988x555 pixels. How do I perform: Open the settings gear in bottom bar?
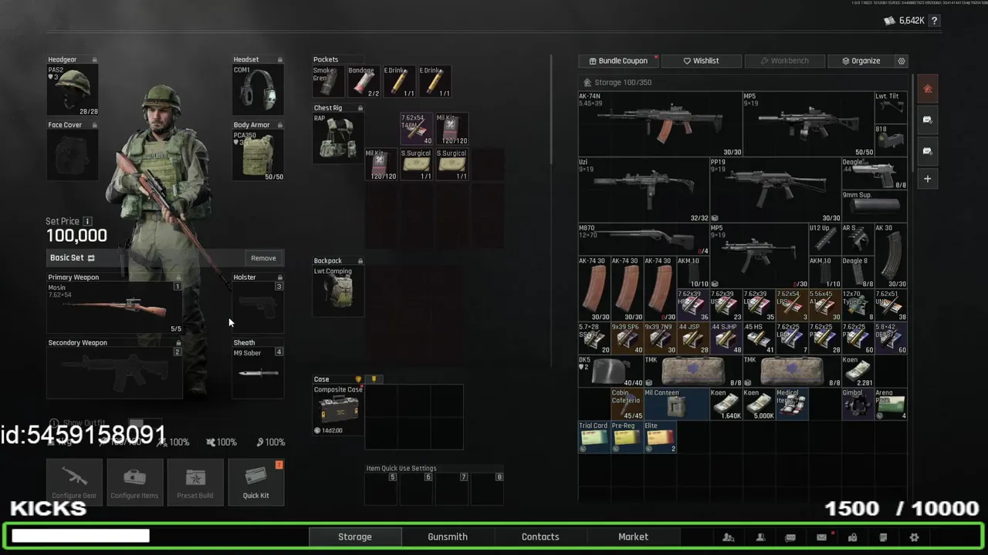tap(914, 537)
